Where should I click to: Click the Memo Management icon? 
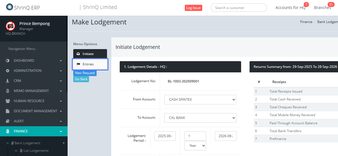(x=8, y=91)
